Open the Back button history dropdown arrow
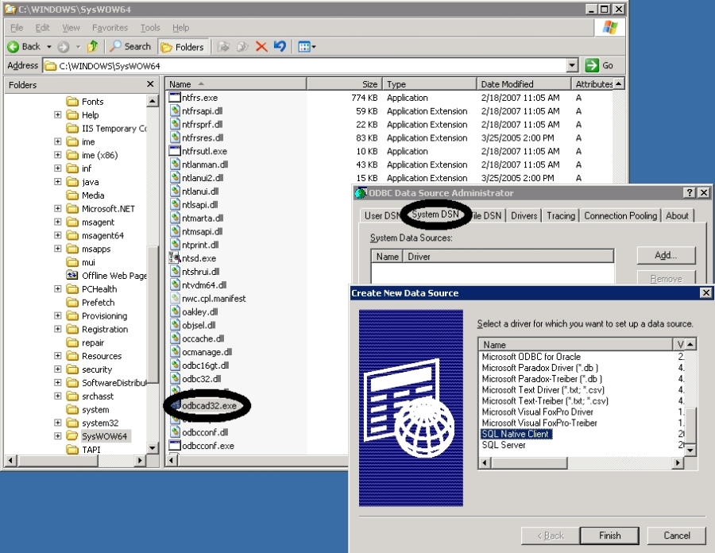 pyautogui.click(x=48, y=47)
